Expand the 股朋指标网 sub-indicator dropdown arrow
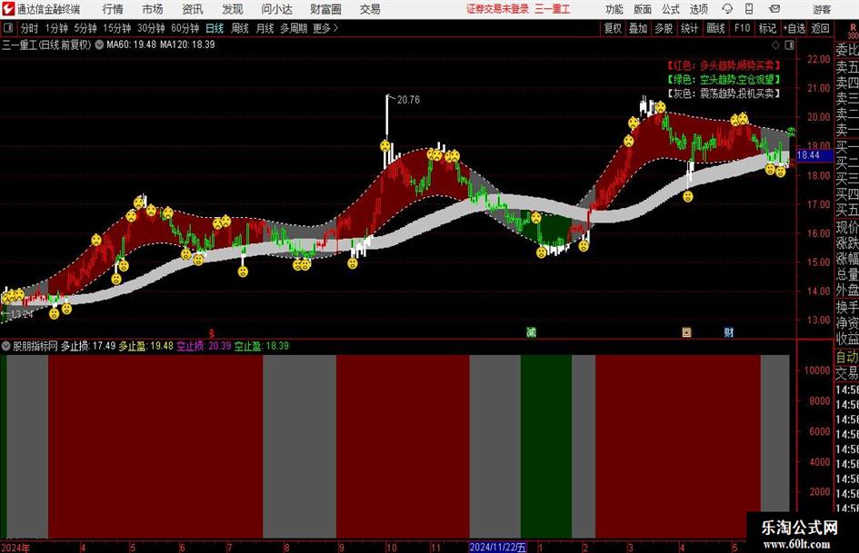The width and height of the screenshot is (859, 553). tap(6, 346)
